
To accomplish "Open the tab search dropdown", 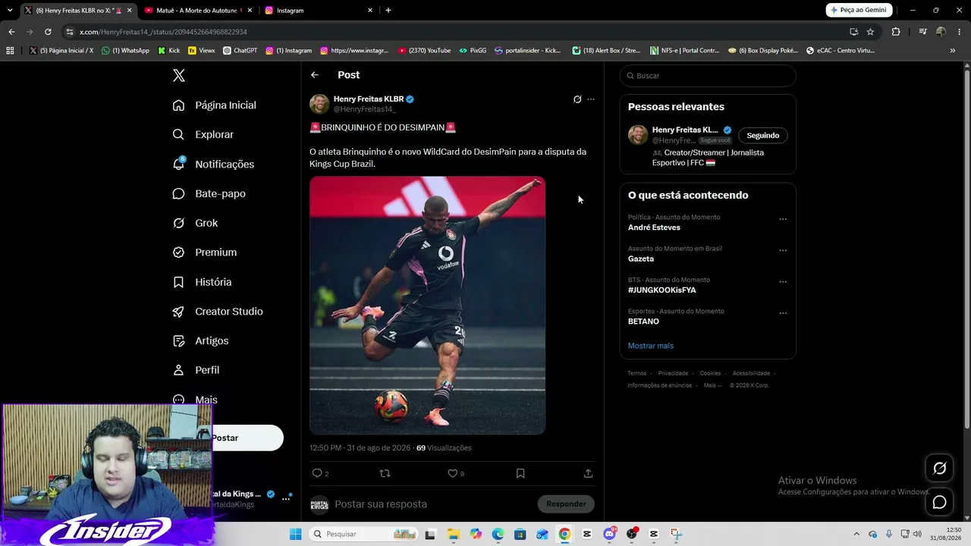I will [10, 11].
